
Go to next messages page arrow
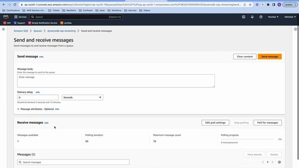[272, 162]
